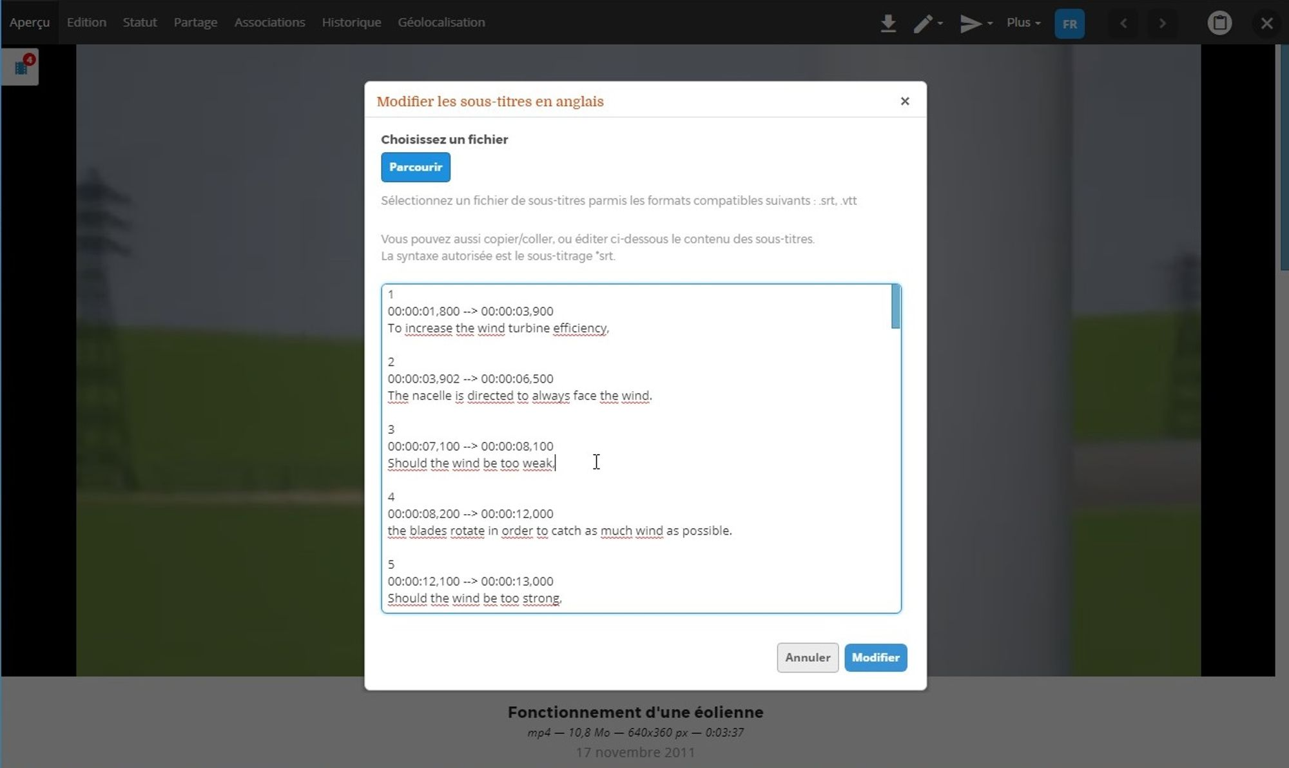Open the Historique tab
1289x768 pixels.
pos(351,22)
